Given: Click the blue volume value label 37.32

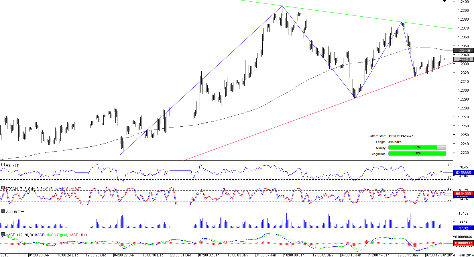Looking at the screenshot, I should pos(463,228).
